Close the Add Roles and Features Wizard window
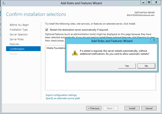162x114 pixels. click(156, 2)
